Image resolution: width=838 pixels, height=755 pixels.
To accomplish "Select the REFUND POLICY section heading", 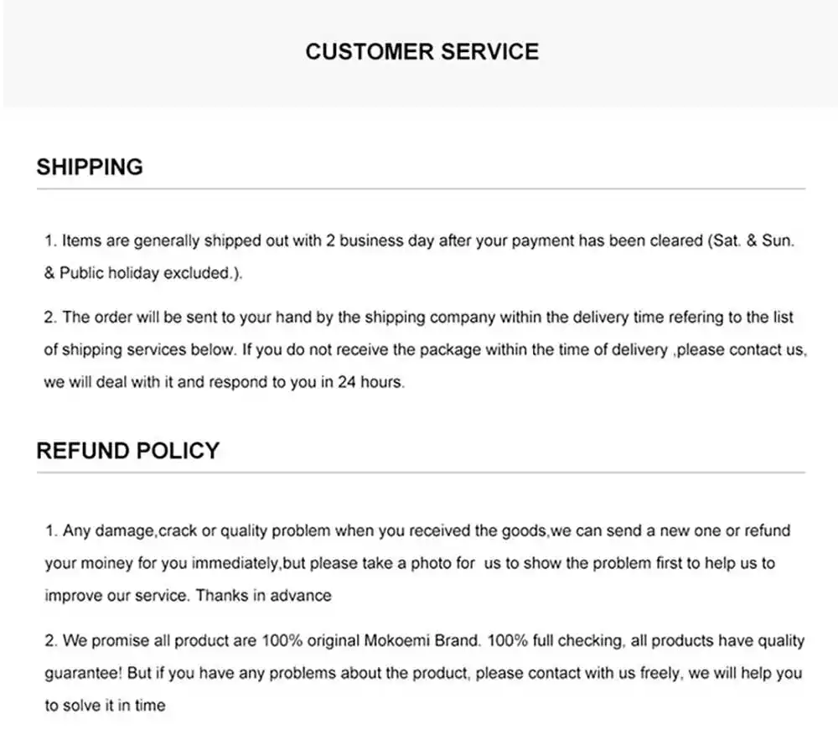I will [x=127, y=451].
